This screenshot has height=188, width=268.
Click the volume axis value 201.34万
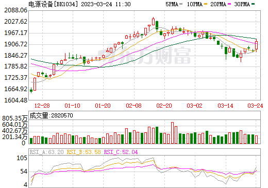click(15, 137)
